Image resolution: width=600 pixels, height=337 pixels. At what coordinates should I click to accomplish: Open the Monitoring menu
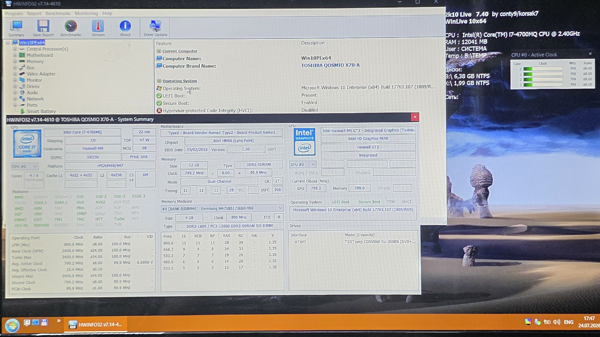(x=86, y=13)
